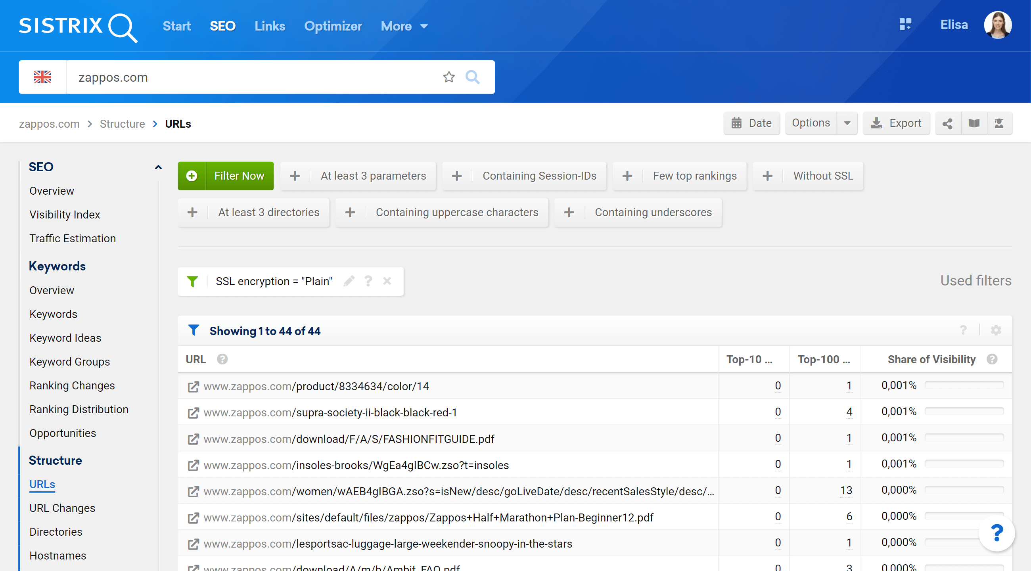The height and width of the screenshot is (571, 1031).
Task: Open Traffic Estimation in the sidebar
Action: (73, 238)
